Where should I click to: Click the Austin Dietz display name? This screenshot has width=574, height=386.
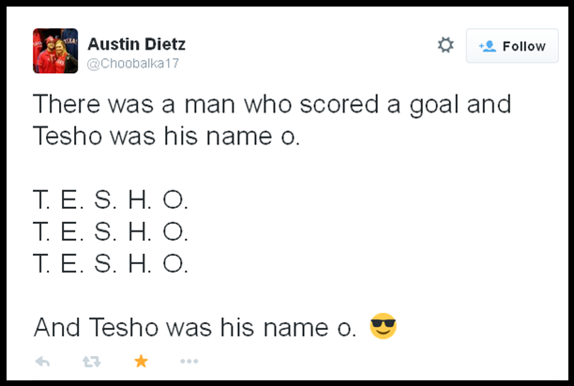pyautogui.click(x=135, y=42)
